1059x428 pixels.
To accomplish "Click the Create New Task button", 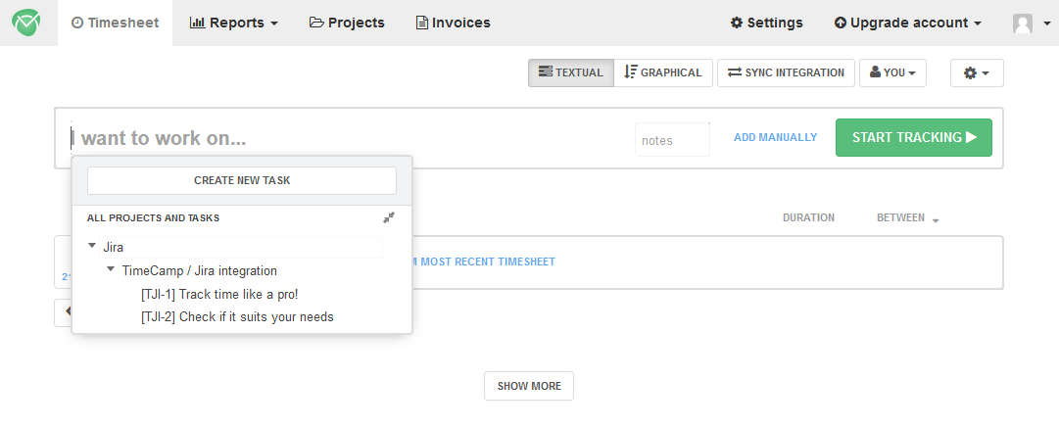I will pos(242,181).
